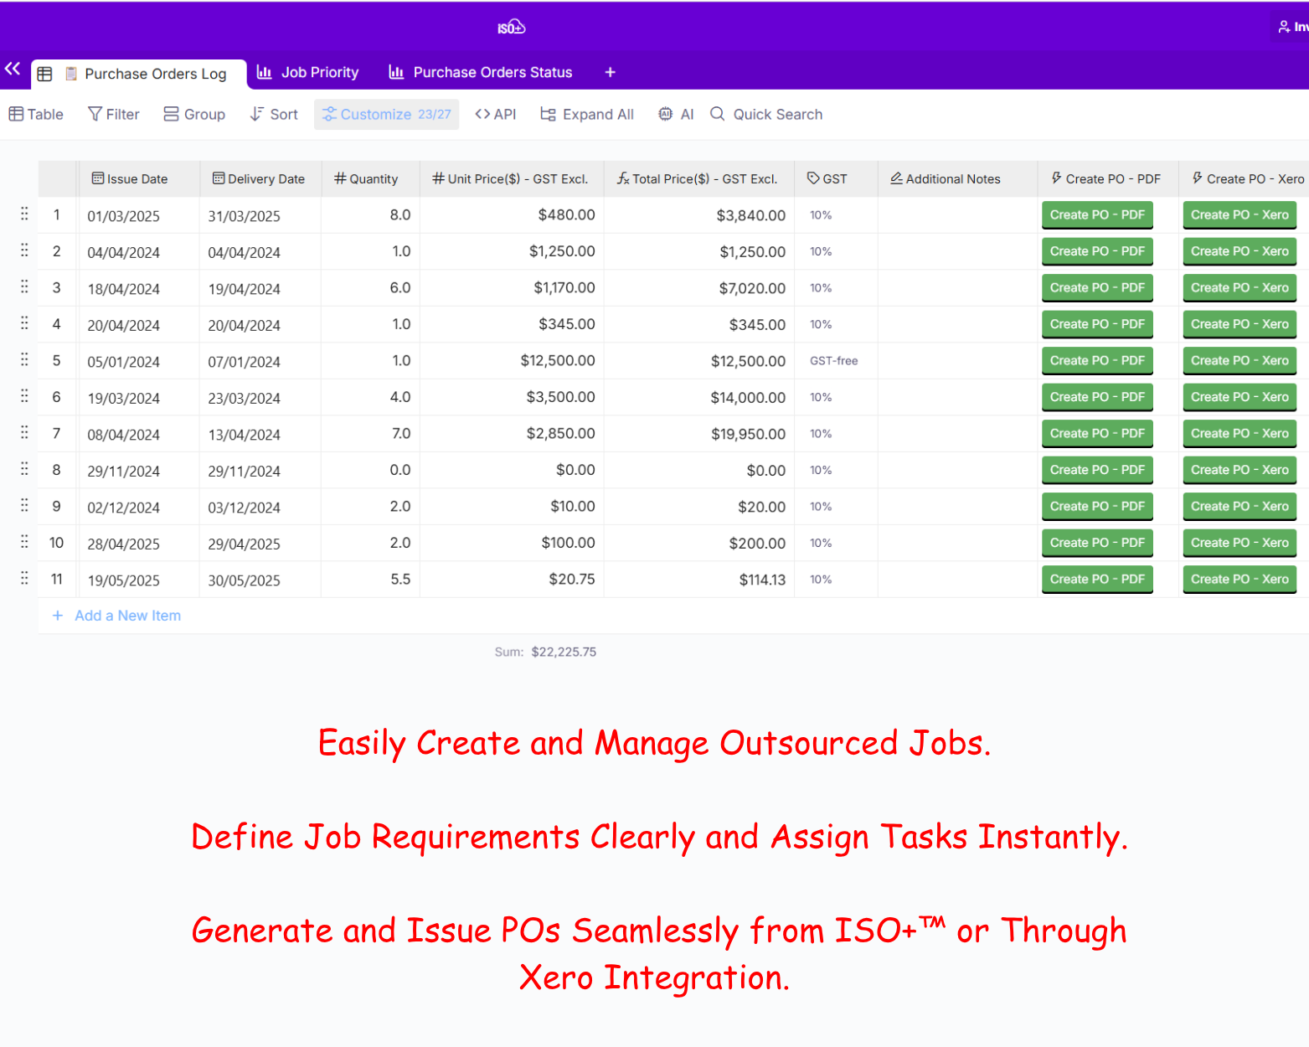Select the GST-free tag in row 5
The height and width of the screenshot is (1047, 1309).
tap(833, 361)
